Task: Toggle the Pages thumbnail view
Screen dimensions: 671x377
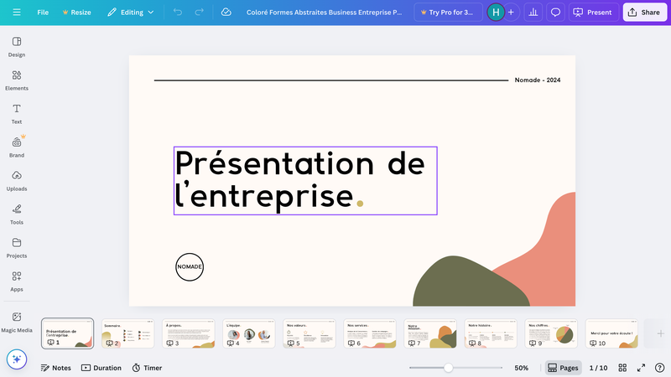Action: (x=563, y=368)
